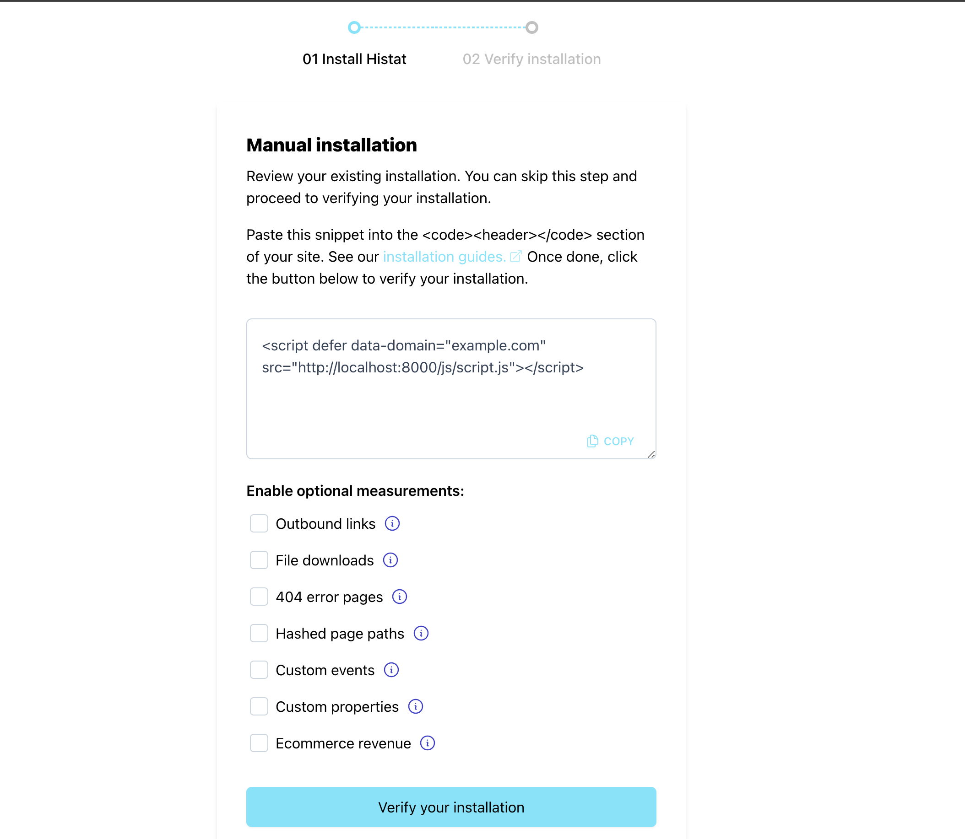This screenshot has height=839, width=965.
Task: Click info icon next to File downloads
Action: tap(390, 560)
